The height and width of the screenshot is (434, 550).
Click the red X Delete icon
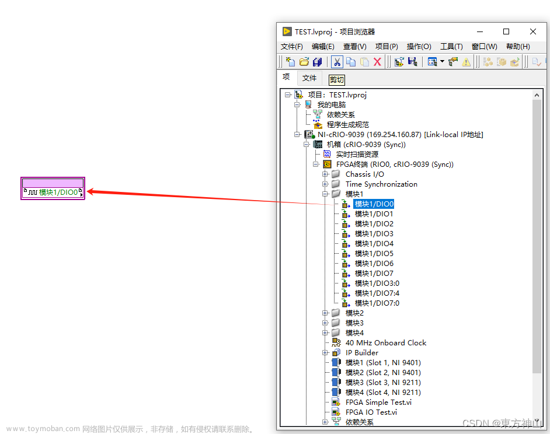[x=377, y=62]
